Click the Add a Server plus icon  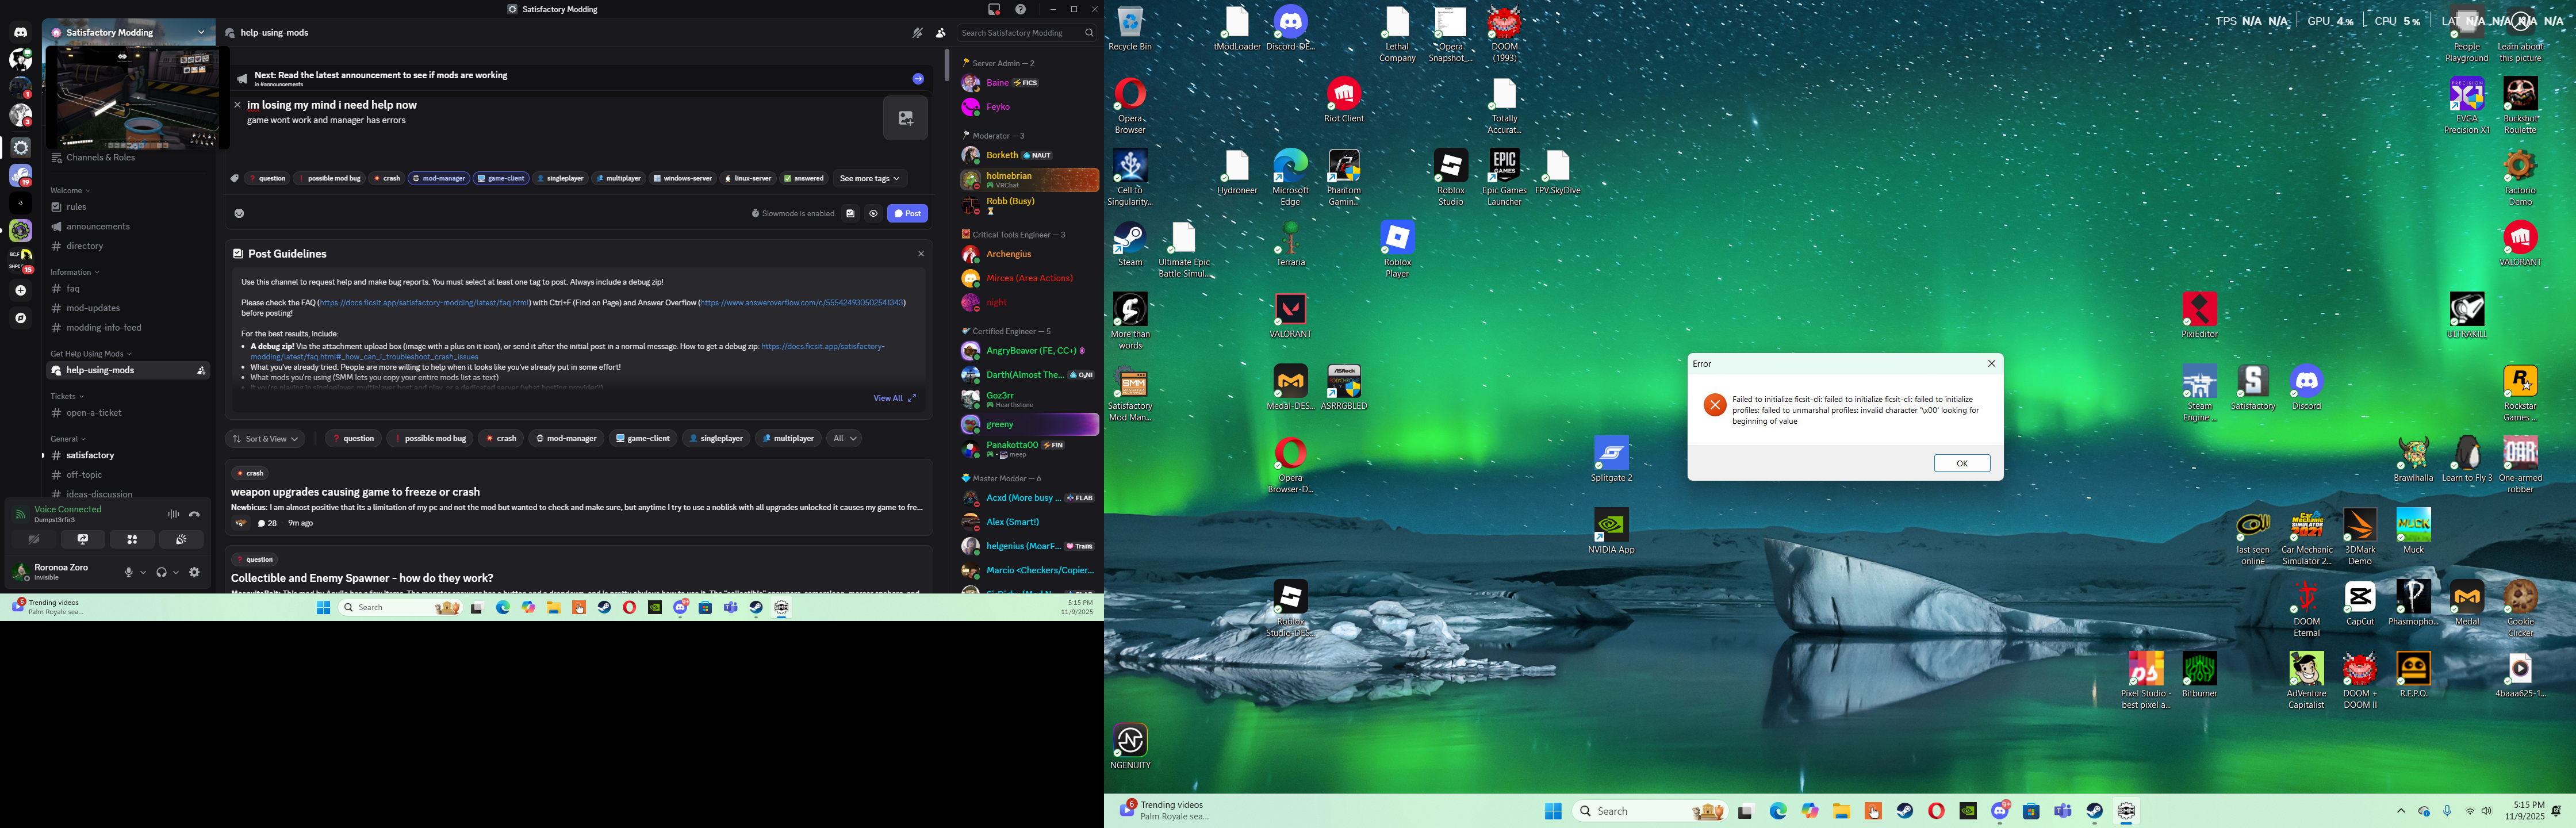coord(21,291)
